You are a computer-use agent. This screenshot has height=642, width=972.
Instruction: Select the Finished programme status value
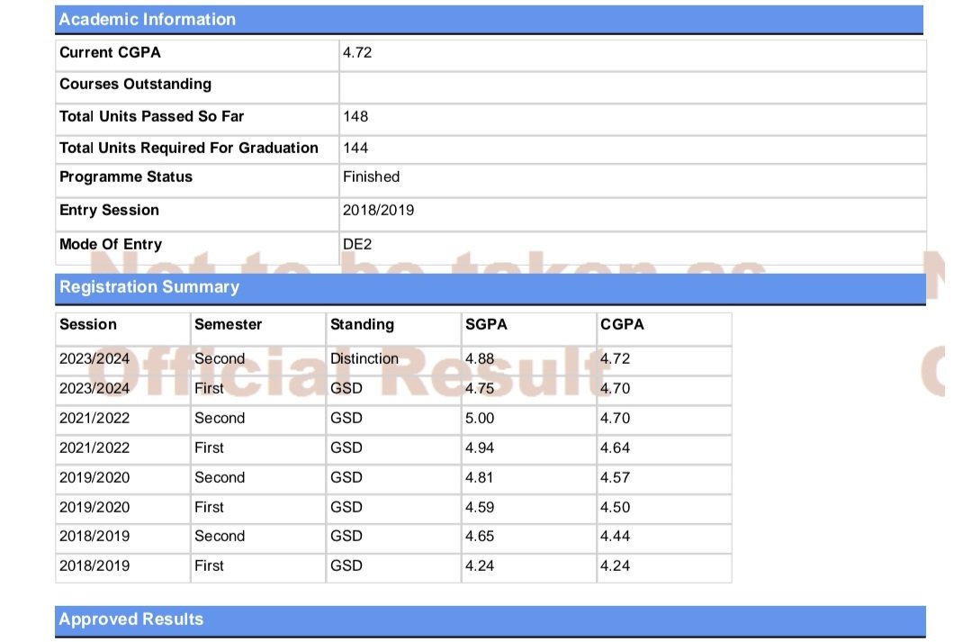coord(371,176)
